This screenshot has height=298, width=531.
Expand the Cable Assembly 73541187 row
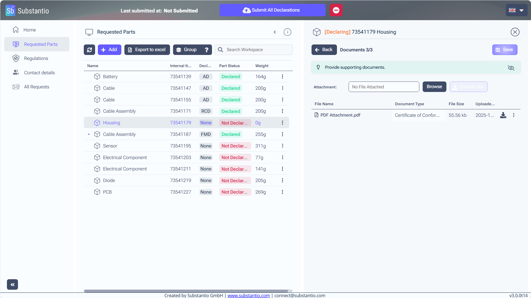point(89,134)
